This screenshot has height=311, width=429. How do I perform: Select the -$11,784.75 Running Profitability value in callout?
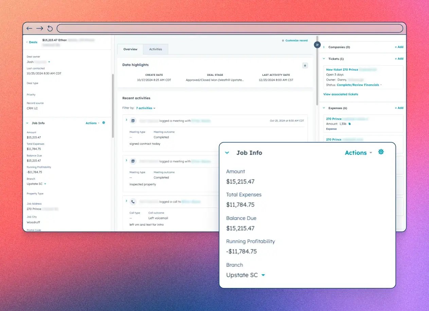coord(242,252)
